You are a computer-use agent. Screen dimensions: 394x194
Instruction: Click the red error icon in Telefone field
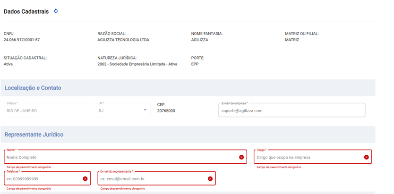pos(85,179)
